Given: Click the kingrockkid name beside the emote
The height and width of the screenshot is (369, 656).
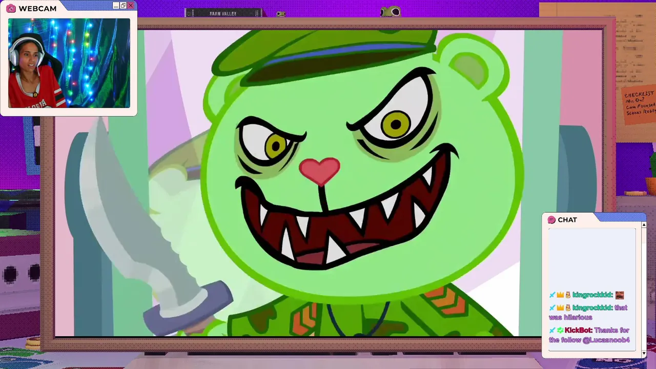Looking at the screenshot, I should pos(592,295).
